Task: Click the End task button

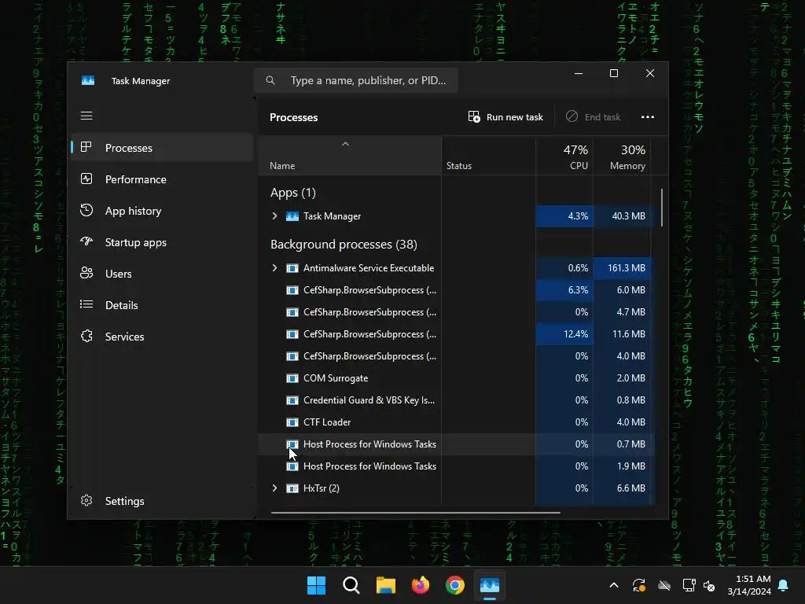Action: pyautogui.click(x=593, y=117)
